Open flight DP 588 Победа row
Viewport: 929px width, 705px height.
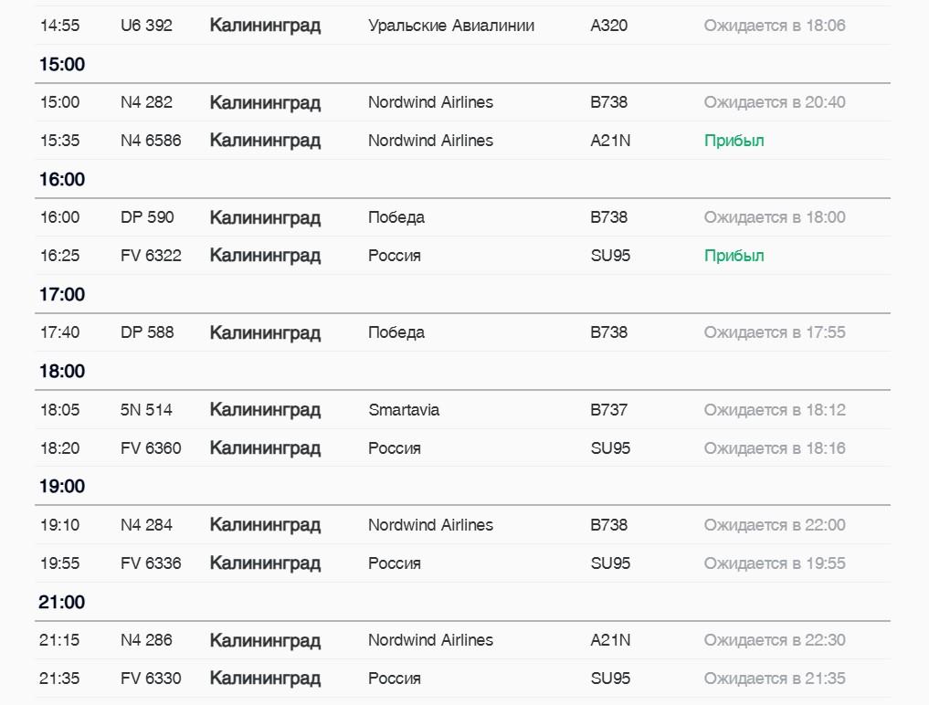[462, 332]
